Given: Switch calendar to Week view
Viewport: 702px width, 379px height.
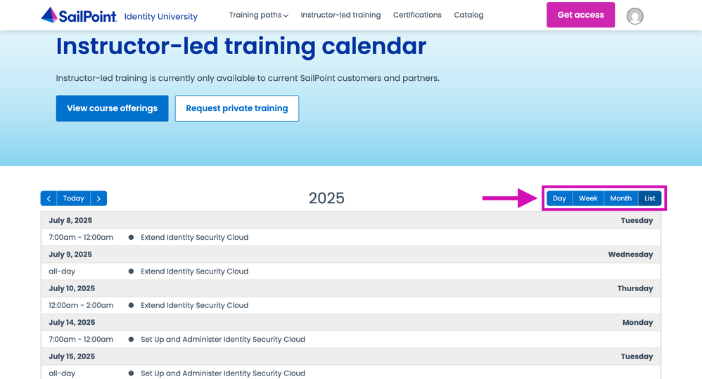Looking at the screenshot, I should coord(588,198).
